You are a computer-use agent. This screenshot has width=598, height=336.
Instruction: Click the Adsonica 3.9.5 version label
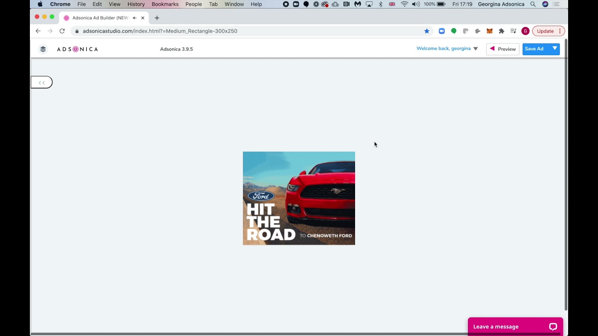tap(177, 49)
